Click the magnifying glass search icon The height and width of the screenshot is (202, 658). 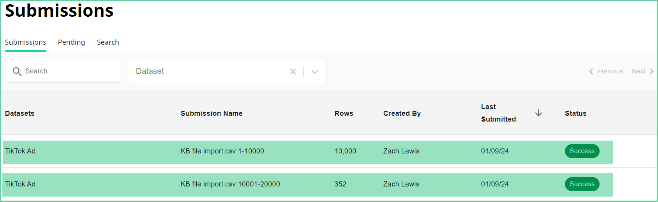click(x=17, y=71)
